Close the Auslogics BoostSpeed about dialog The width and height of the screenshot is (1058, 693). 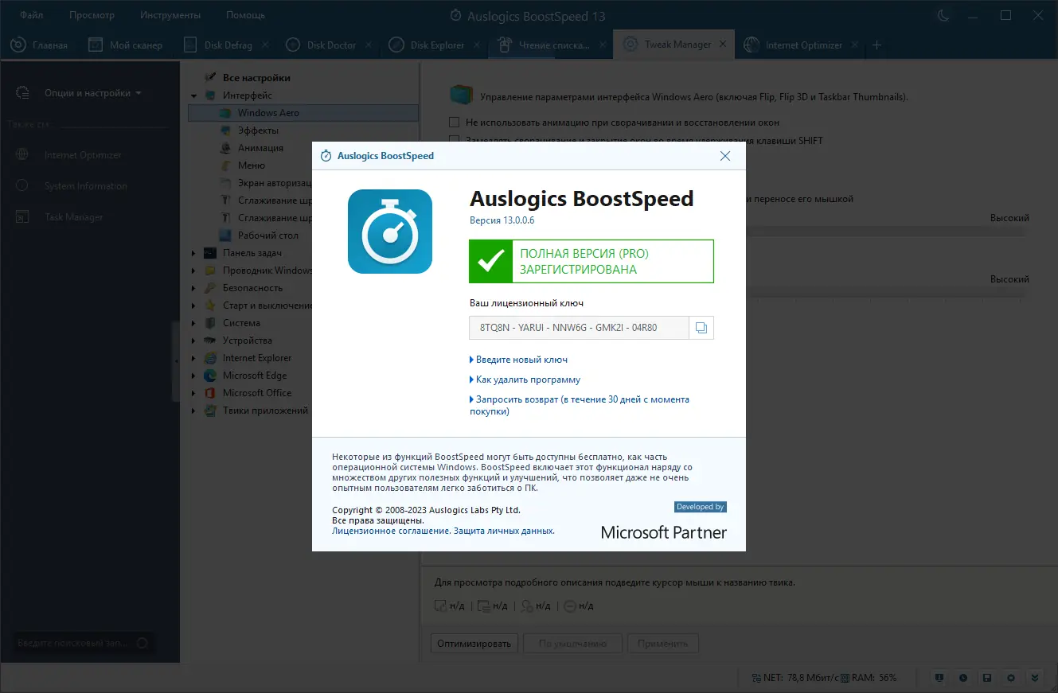tap(725, 156)
